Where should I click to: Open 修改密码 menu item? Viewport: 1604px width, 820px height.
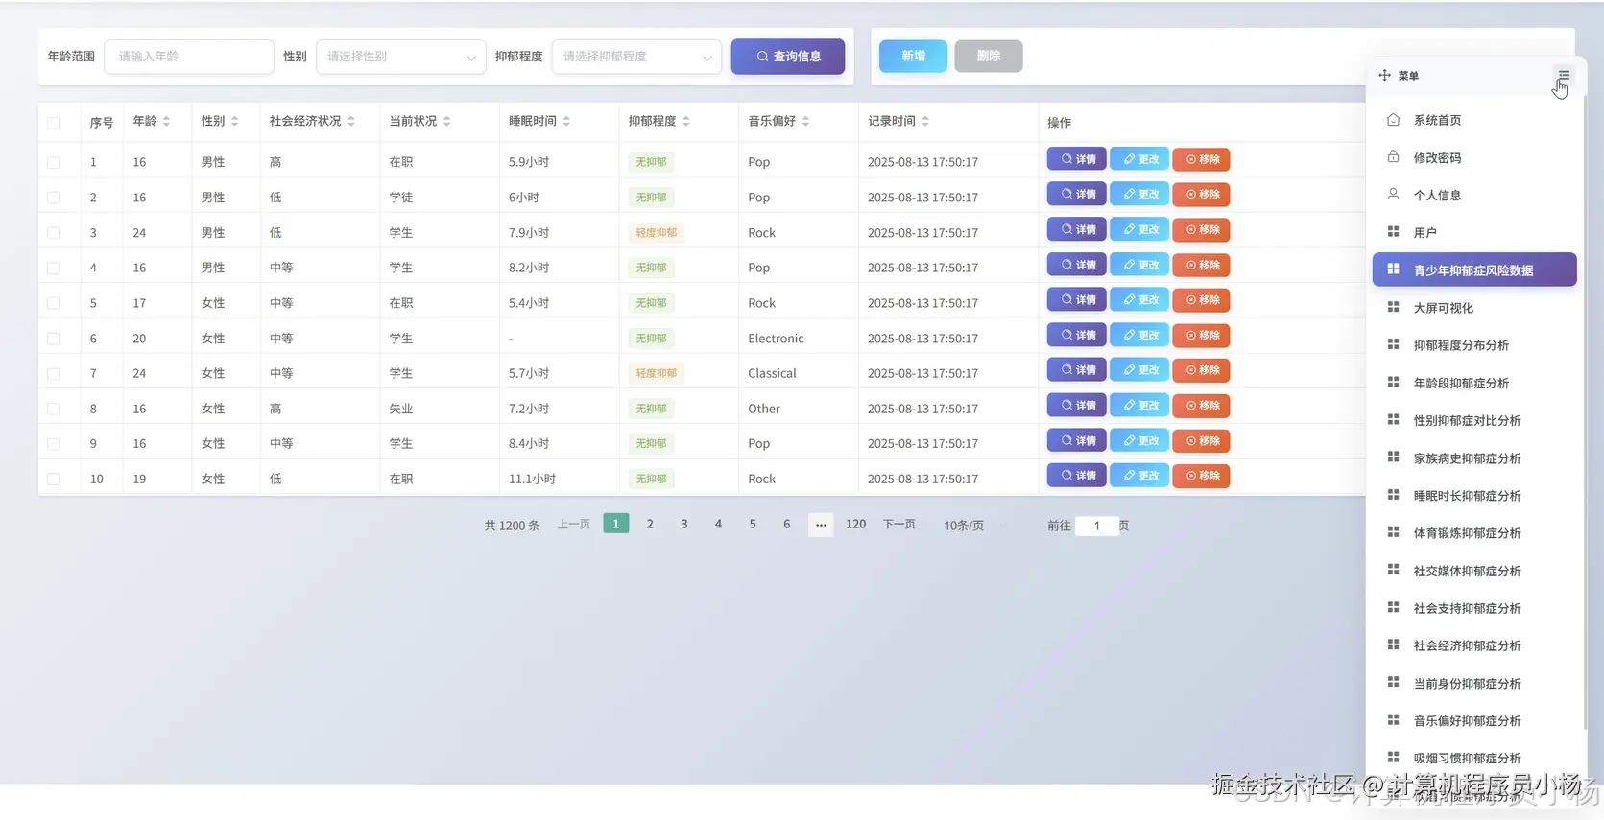pyautogui.click(x=1474, y=157)
